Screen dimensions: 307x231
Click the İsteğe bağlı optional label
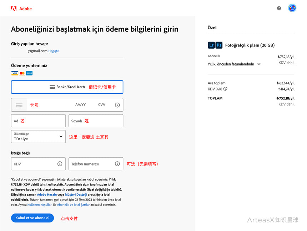click(x=20, y=153)
